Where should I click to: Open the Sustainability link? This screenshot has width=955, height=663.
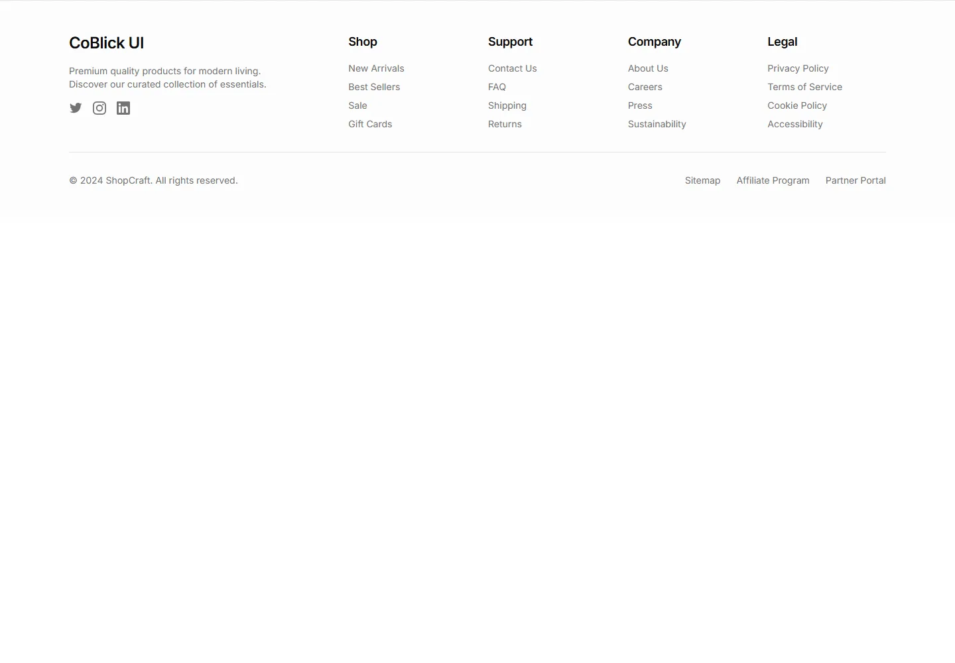coord(657,124)
